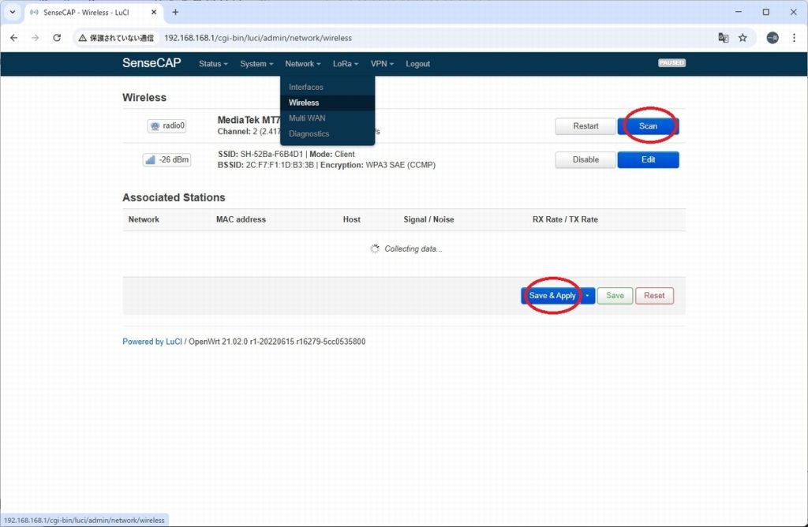Open the Chrome profile avatar
The width and height of the screenshot is (808, 527).
point(772,38)
